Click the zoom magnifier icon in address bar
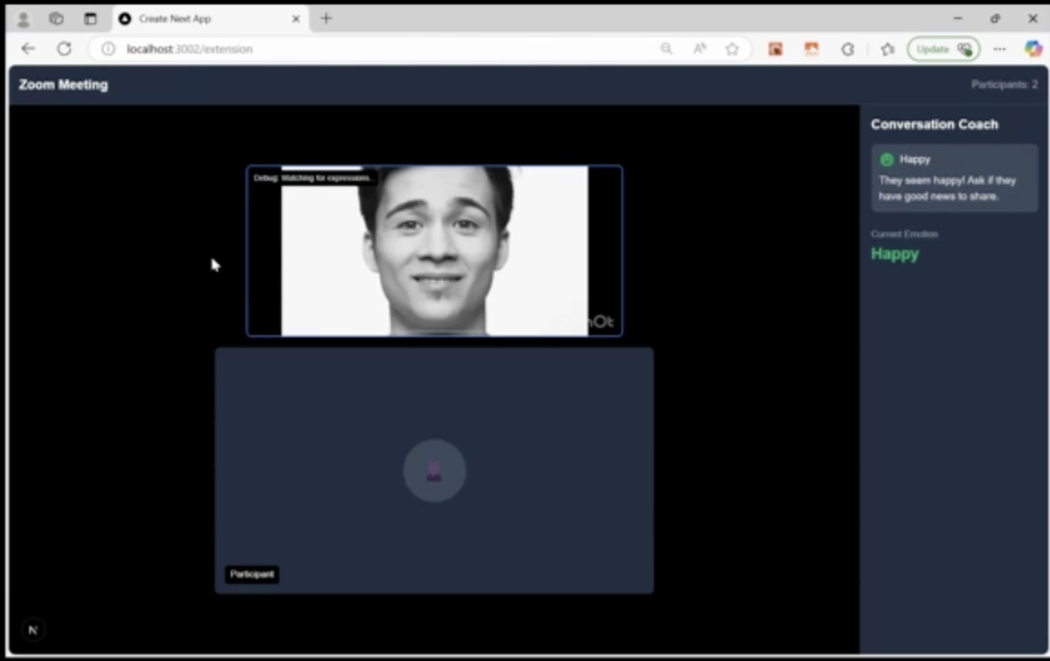 coord(667,49)
